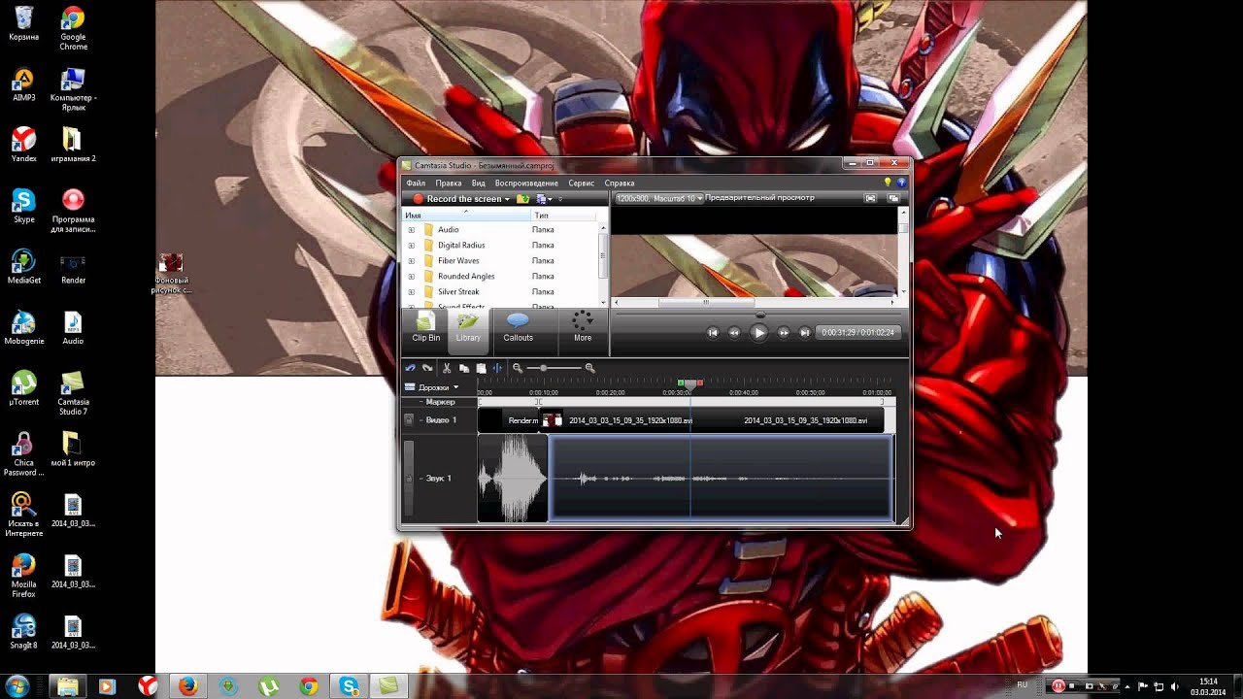This screenshot has width=1243, height=699.
Task: Open Google Chrome desktop shortcut
Action: pos(73,29)
